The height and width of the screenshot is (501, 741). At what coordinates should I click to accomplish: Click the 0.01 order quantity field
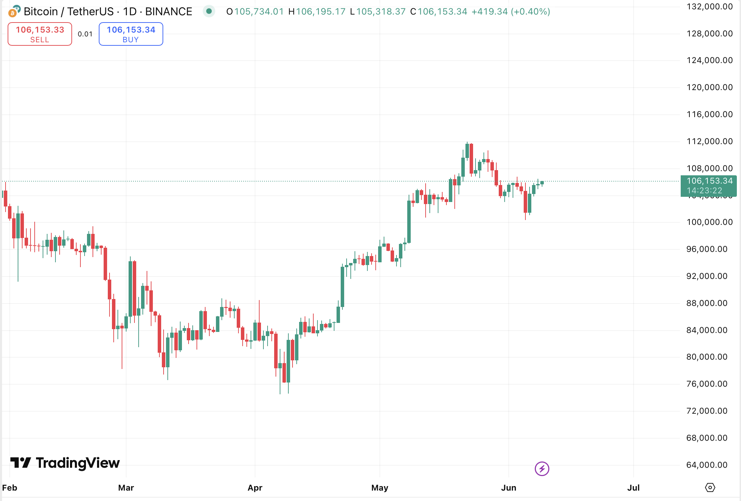[85, 34]
